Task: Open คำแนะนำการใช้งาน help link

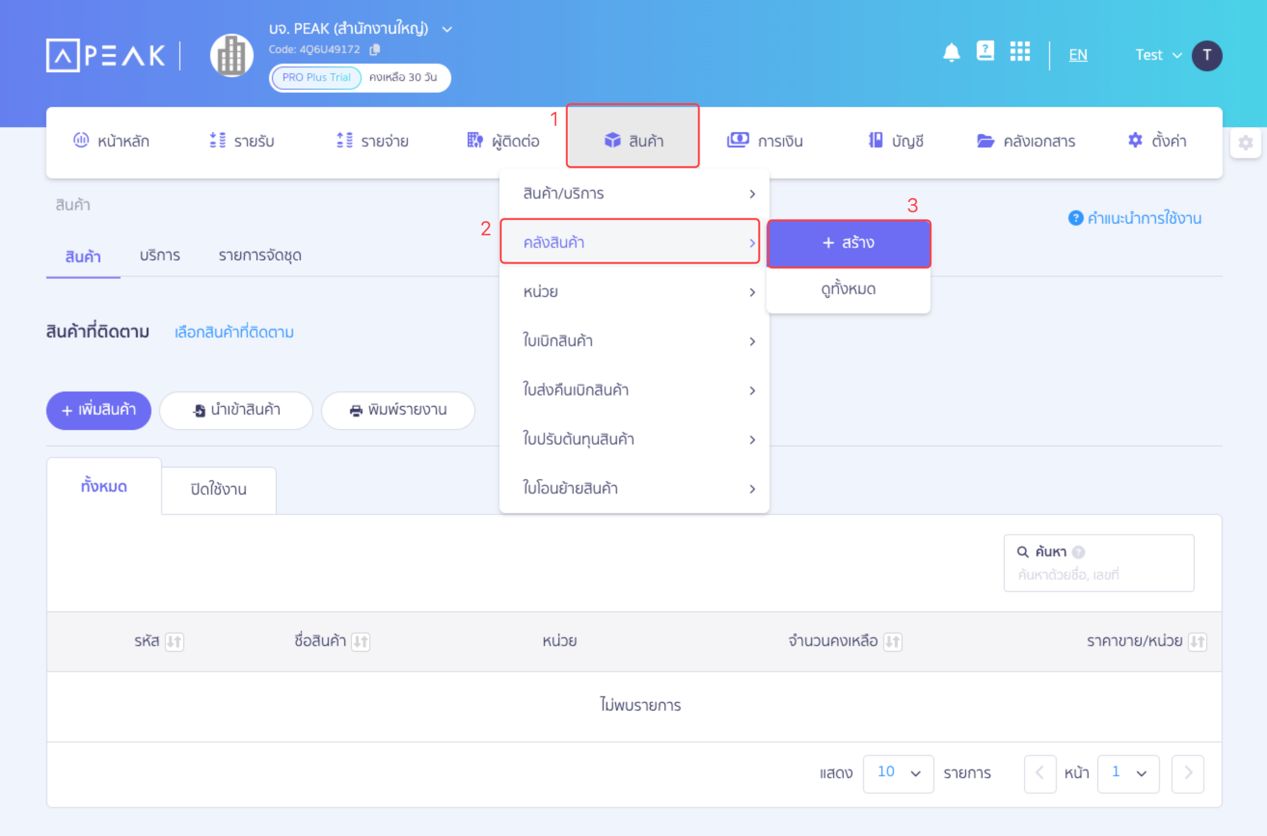Action: pyautogui.click(x=1135, y=218)
